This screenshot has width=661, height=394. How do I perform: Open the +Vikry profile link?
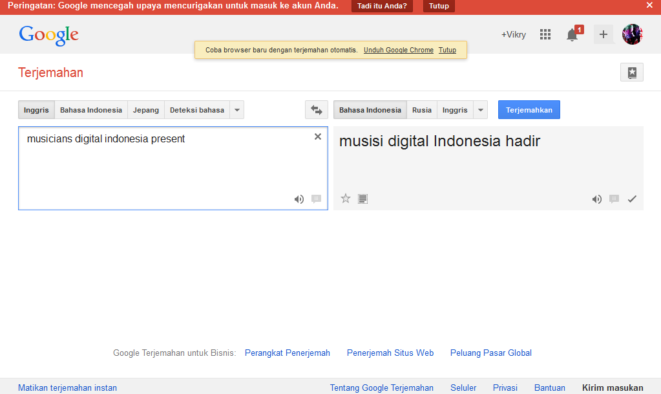tap(514, 35)
